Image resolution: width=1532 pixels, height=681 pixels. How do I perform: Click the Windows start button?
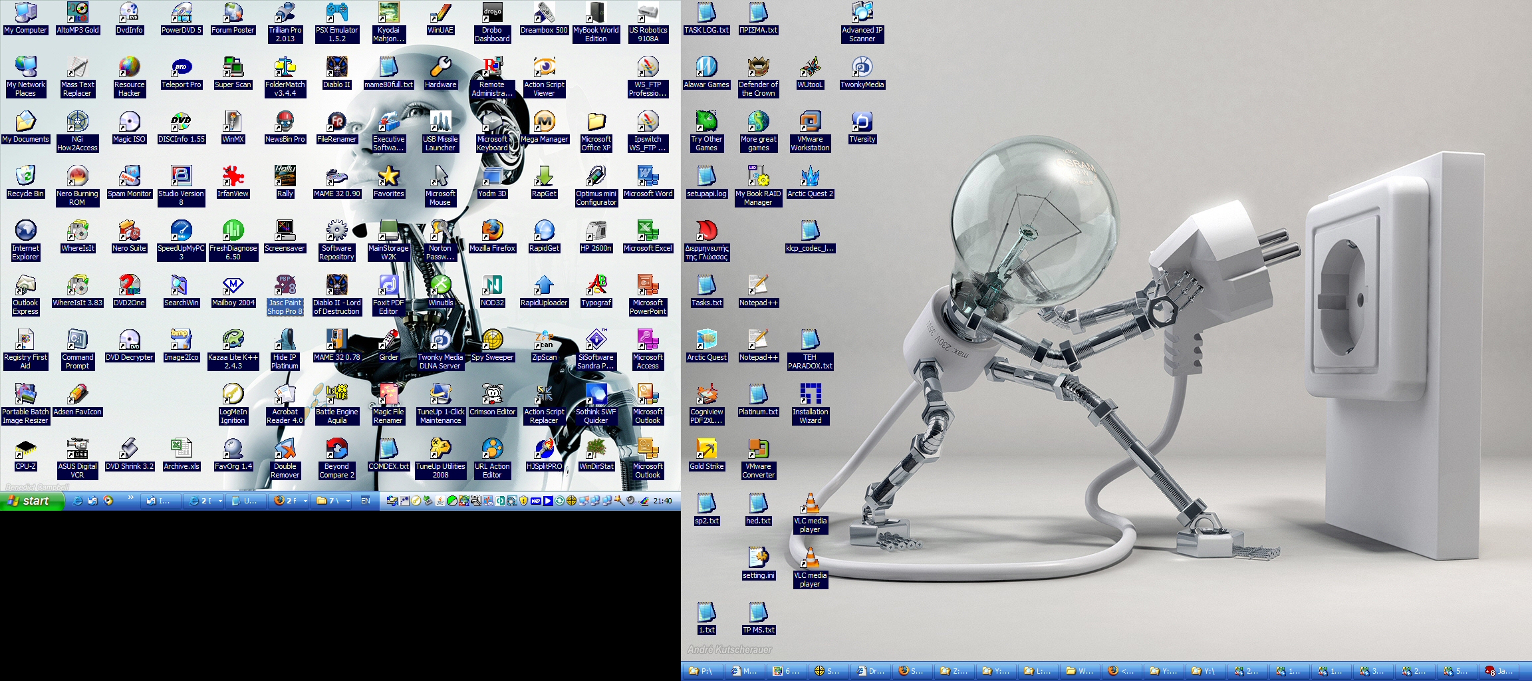[x=32, y=501]
